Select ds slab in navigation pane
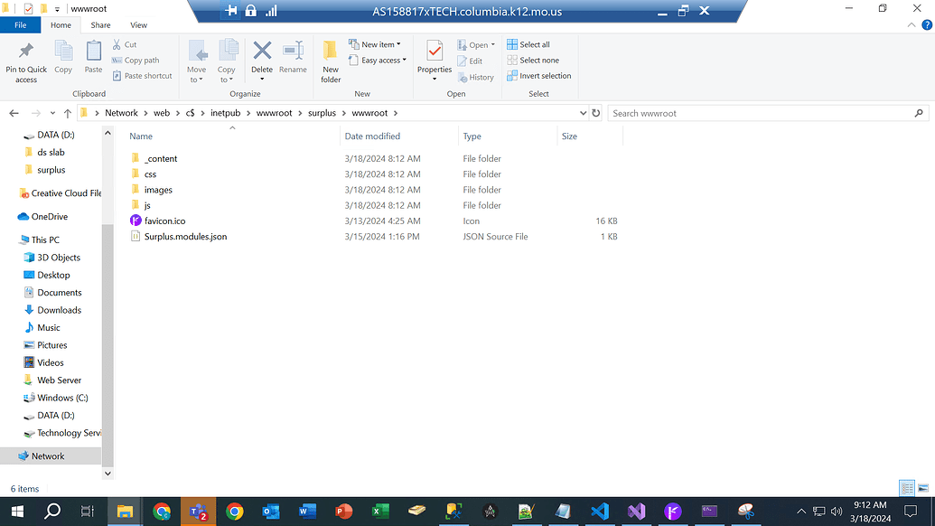The image size is (935, 526). (51, 152)
